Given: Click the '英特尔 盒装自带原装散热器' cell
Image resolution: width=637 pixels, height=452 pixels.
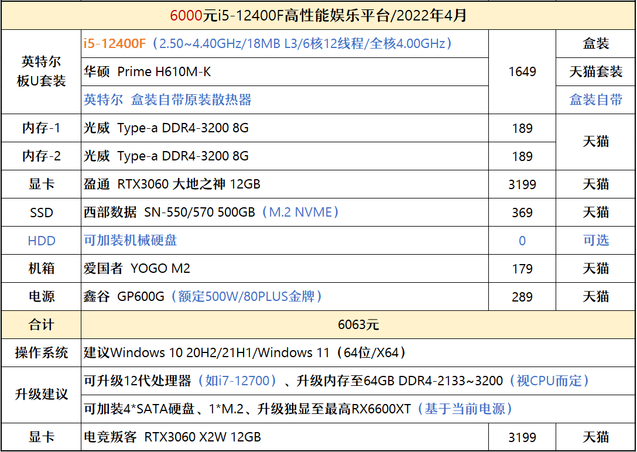Looking at the screenshot, I should point(285,100).
